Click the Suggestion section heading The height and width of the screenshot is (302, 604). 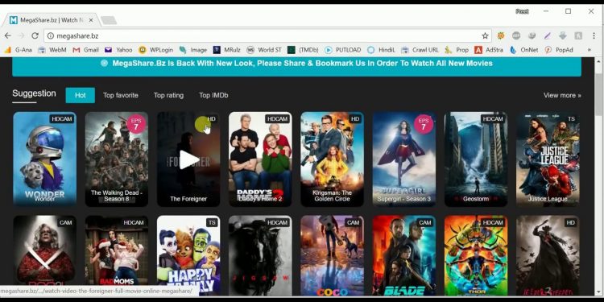(x=34, y=93)
